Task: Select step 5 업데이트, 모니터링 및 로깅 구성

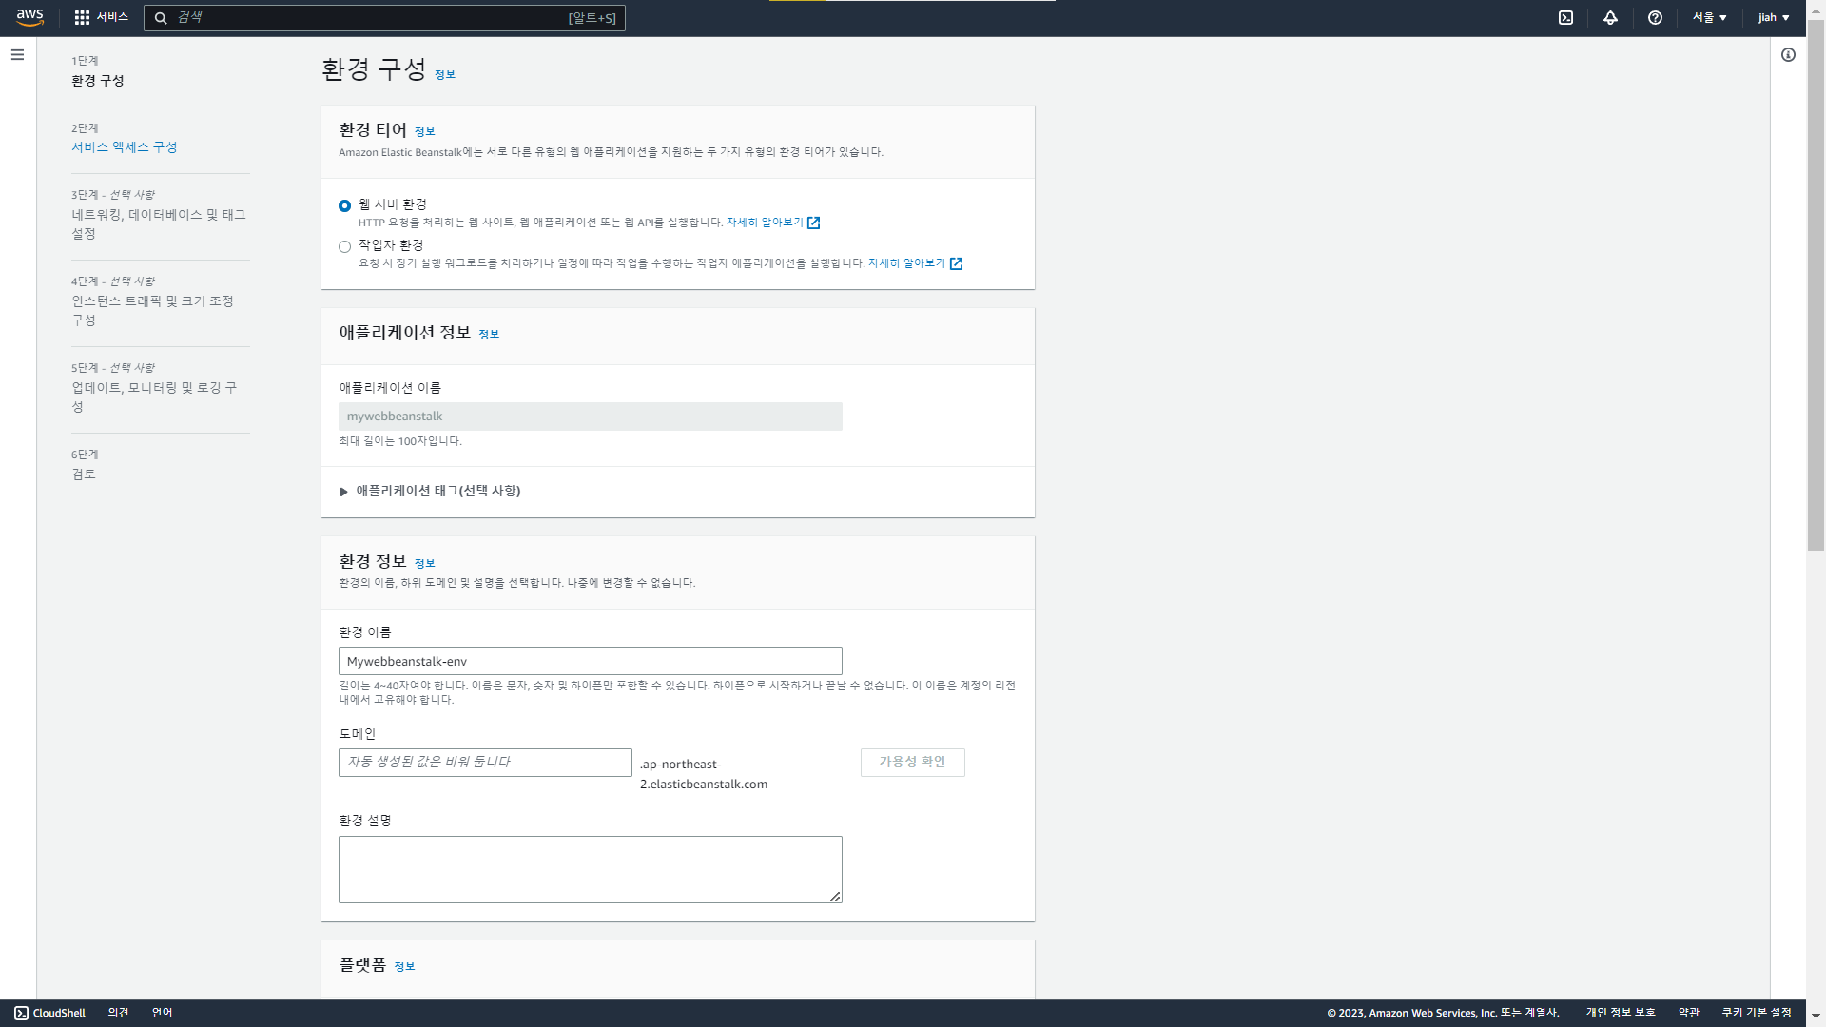Action: tap(154, 397)
